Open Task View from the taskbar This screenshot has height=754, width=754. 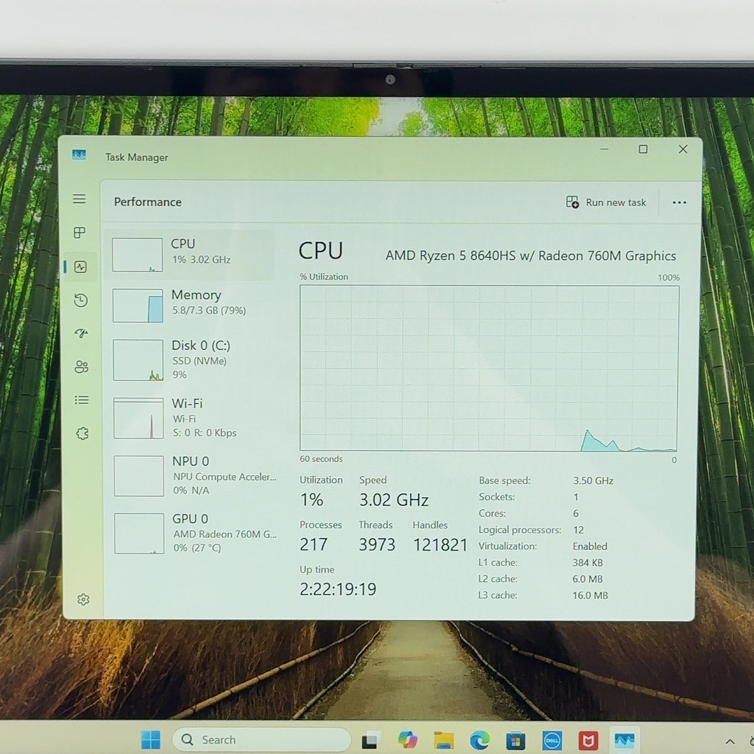(x=371, y=740)
